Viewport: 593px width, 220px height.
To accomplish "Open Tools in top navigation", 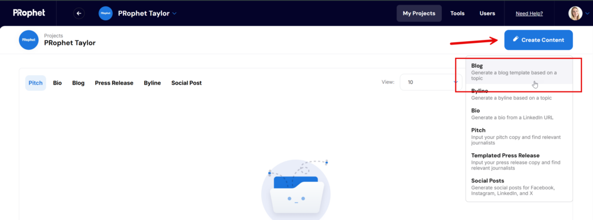I will coord(457,13).
